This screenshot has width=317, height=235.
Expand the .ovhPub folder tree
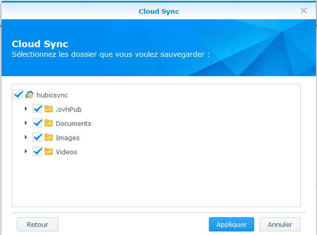26,109
